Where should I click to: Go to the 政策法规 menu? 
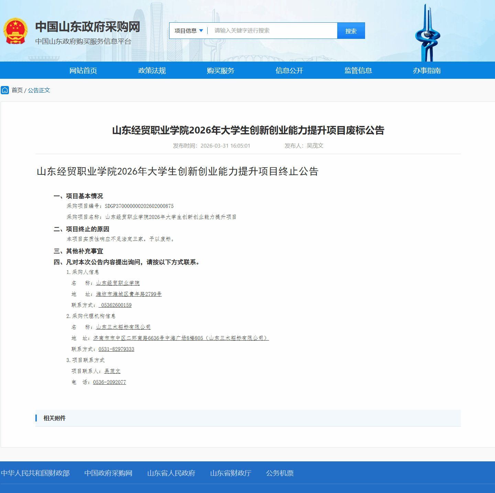(152, 71)
